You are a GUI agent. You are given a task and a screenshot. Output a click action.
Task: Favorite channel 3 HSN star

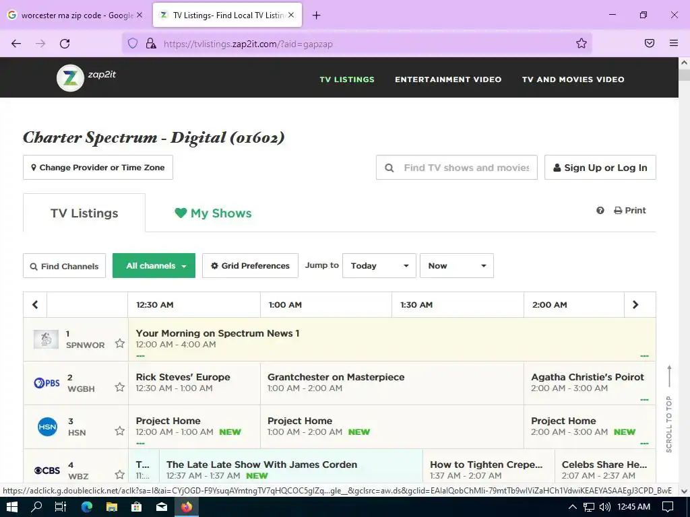pyautogui.click(x=120, y=431)
